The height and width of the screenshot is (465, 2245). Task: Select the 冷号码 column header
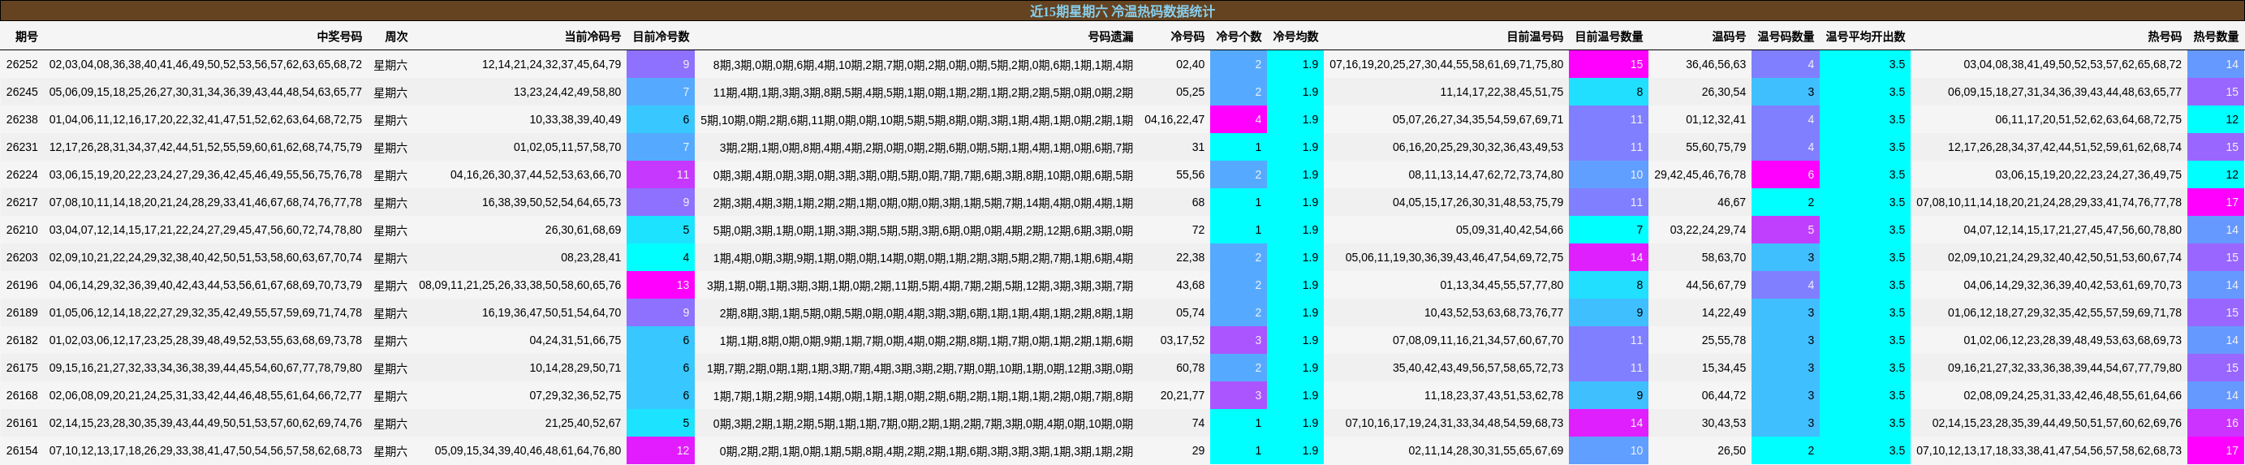[1187, 37]
